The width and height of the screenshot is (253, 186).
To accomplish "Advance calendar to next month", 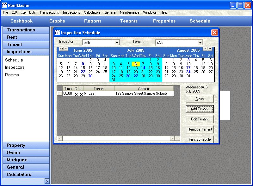I will pyautogui.click(x=205, y=49).
